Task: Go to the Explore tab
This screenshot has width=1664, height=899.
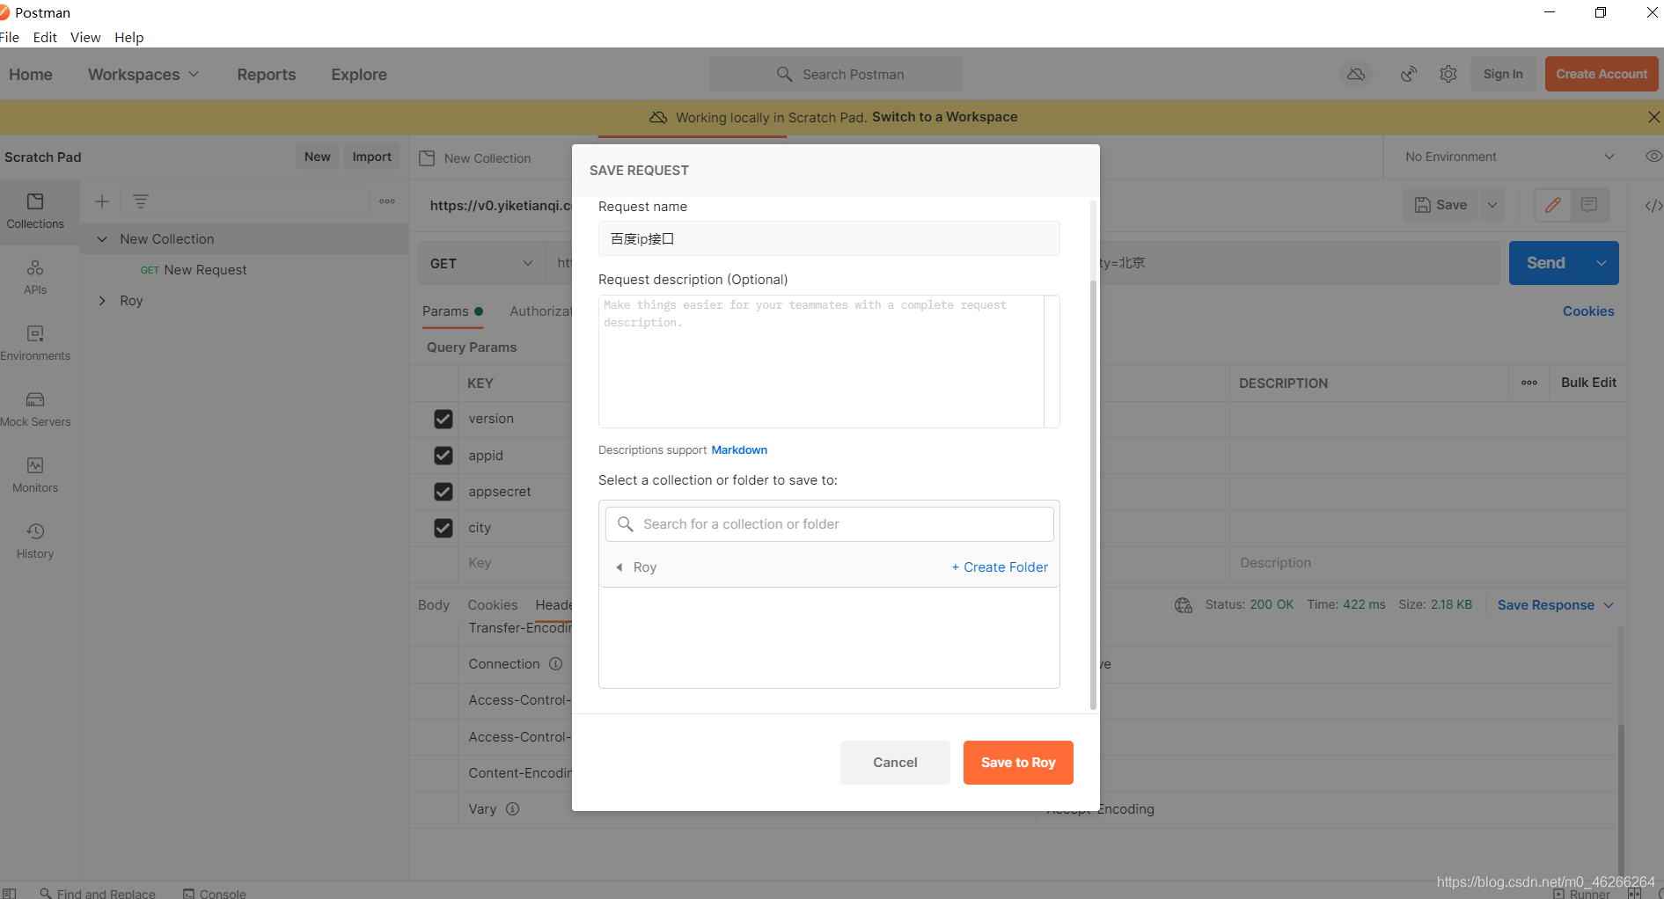Action: click(359, 75)
